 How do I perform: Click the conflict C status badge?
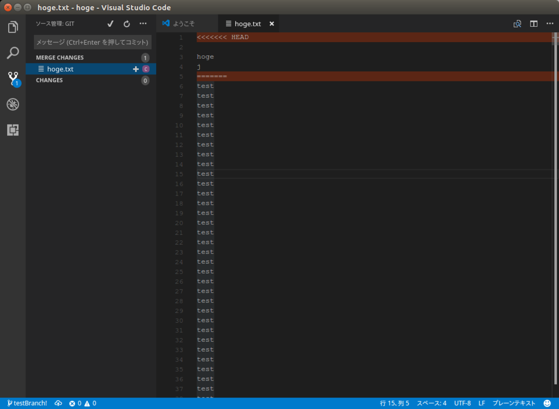tap(145, 69)
